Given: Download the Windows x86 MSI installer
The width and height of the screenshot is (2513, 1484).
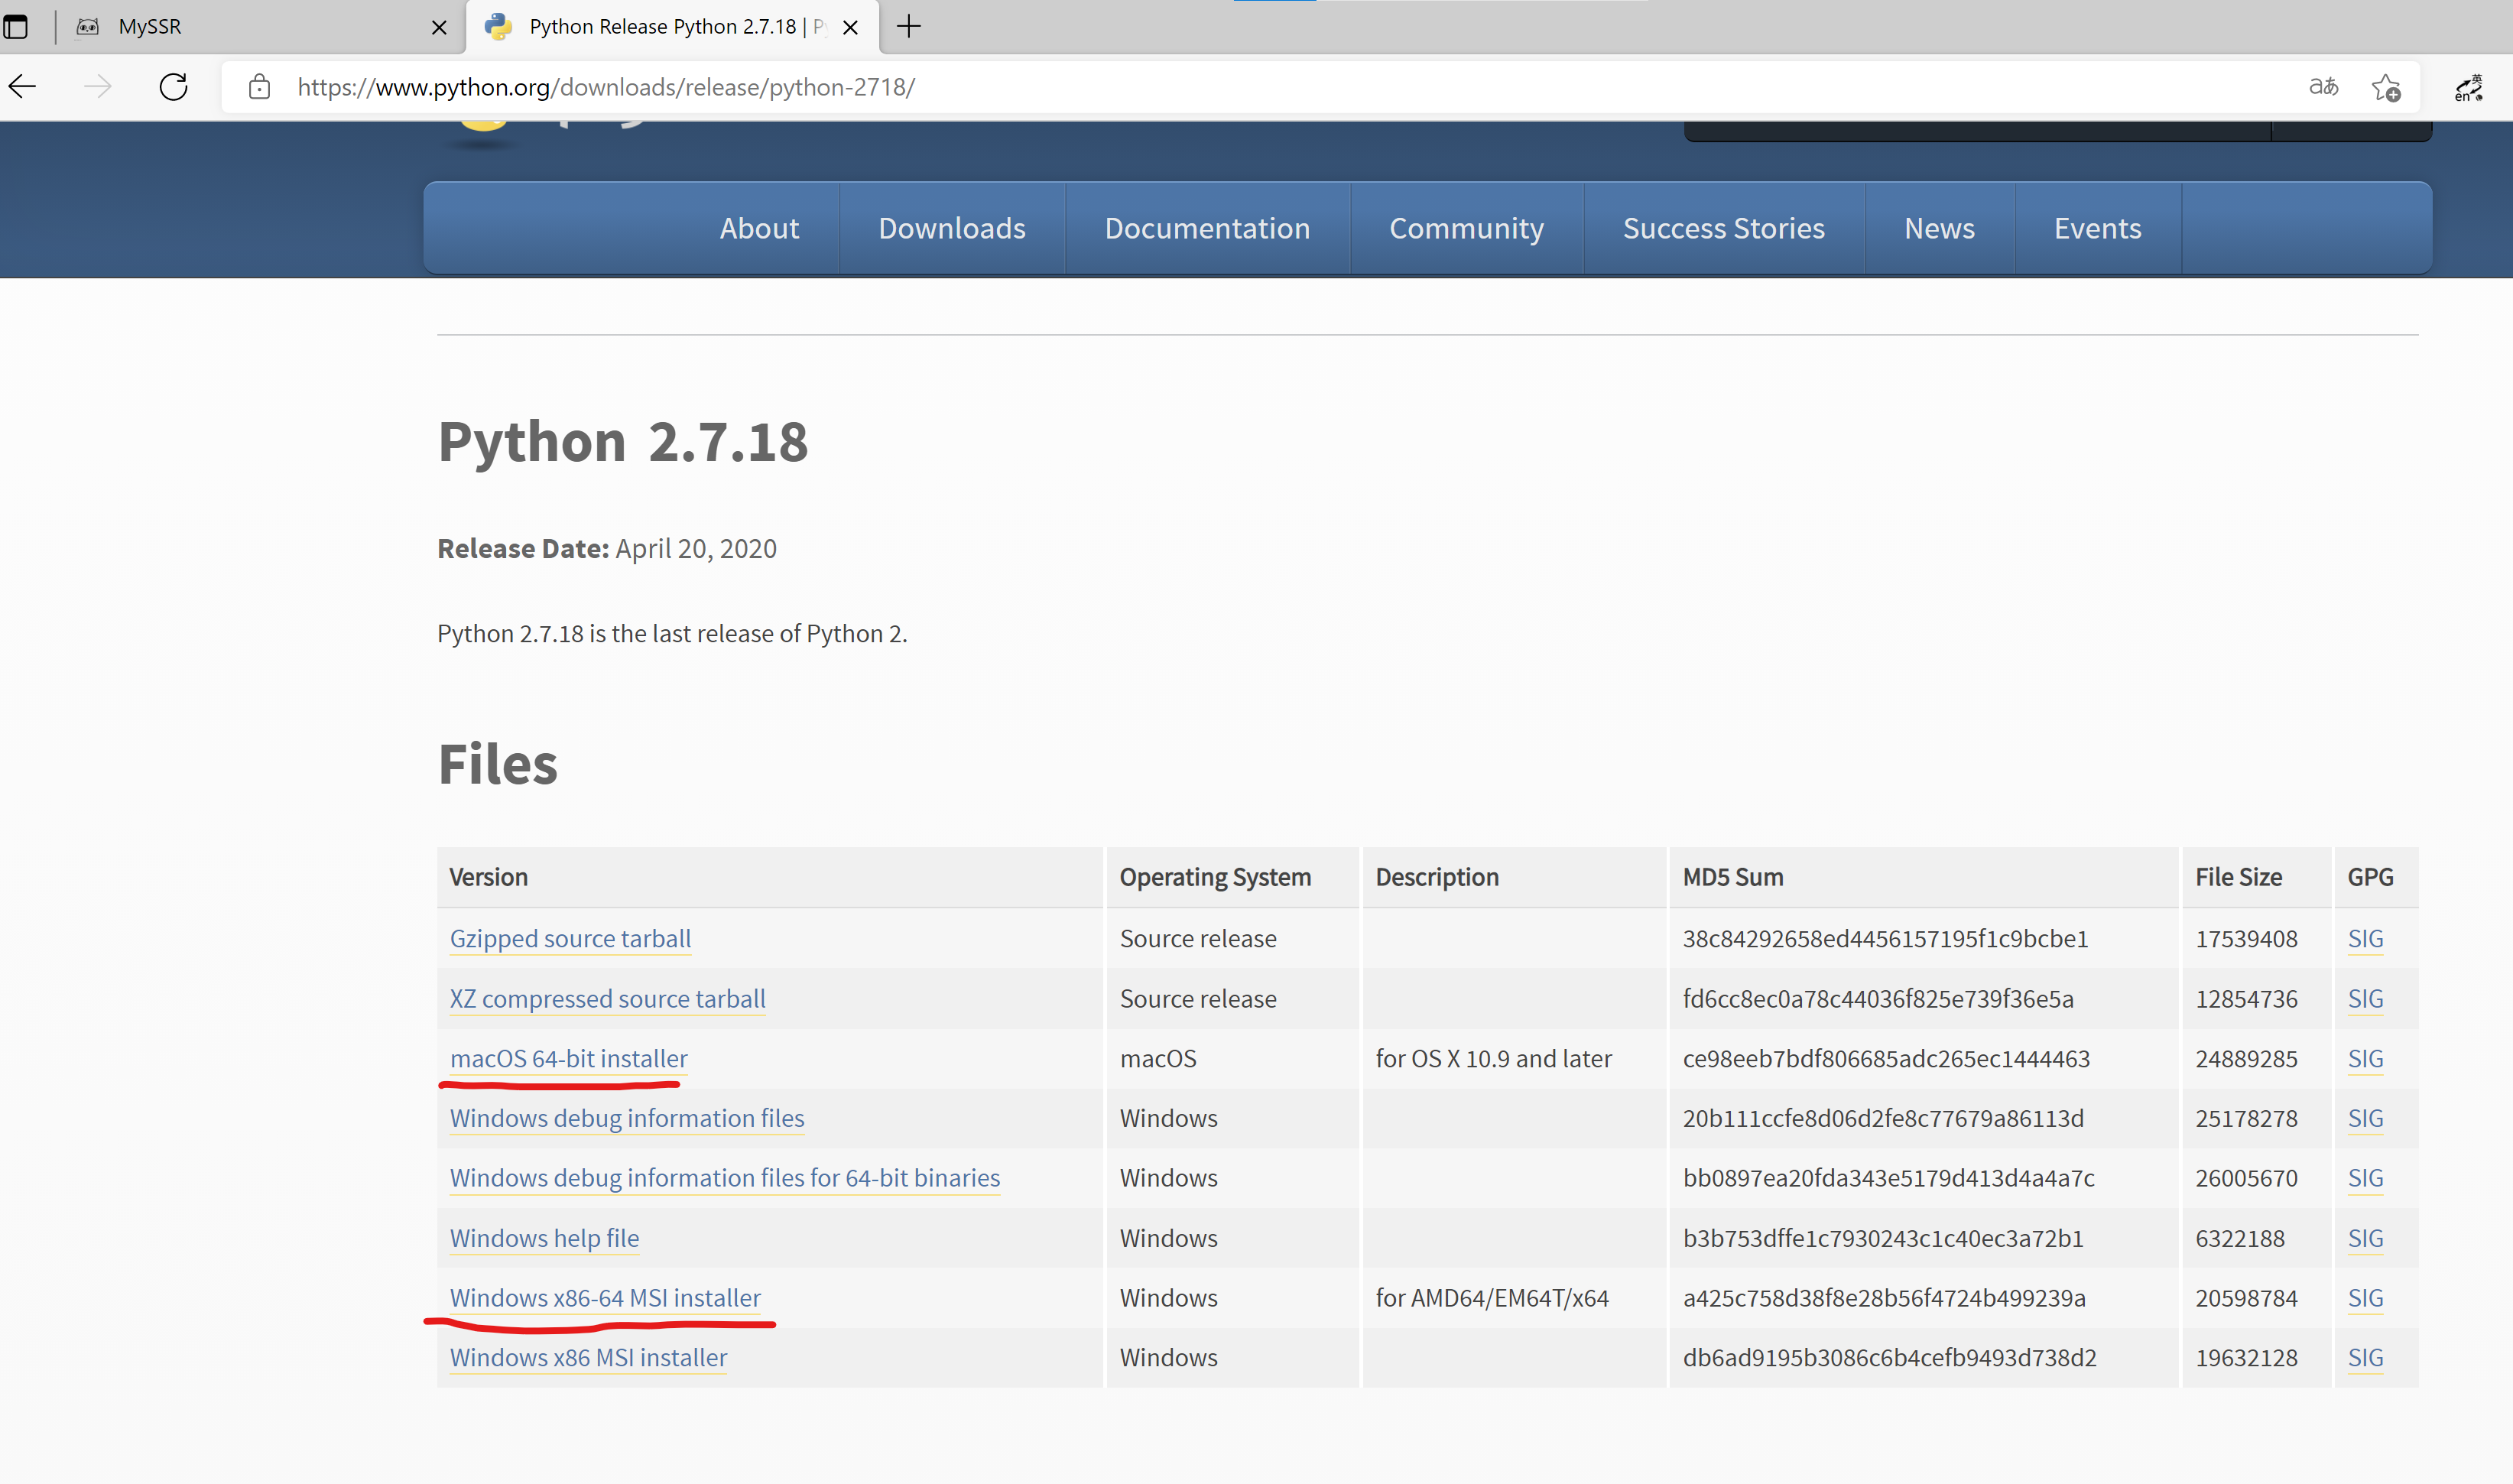Looking at the screenshot, I should (x=588, y=1358).
